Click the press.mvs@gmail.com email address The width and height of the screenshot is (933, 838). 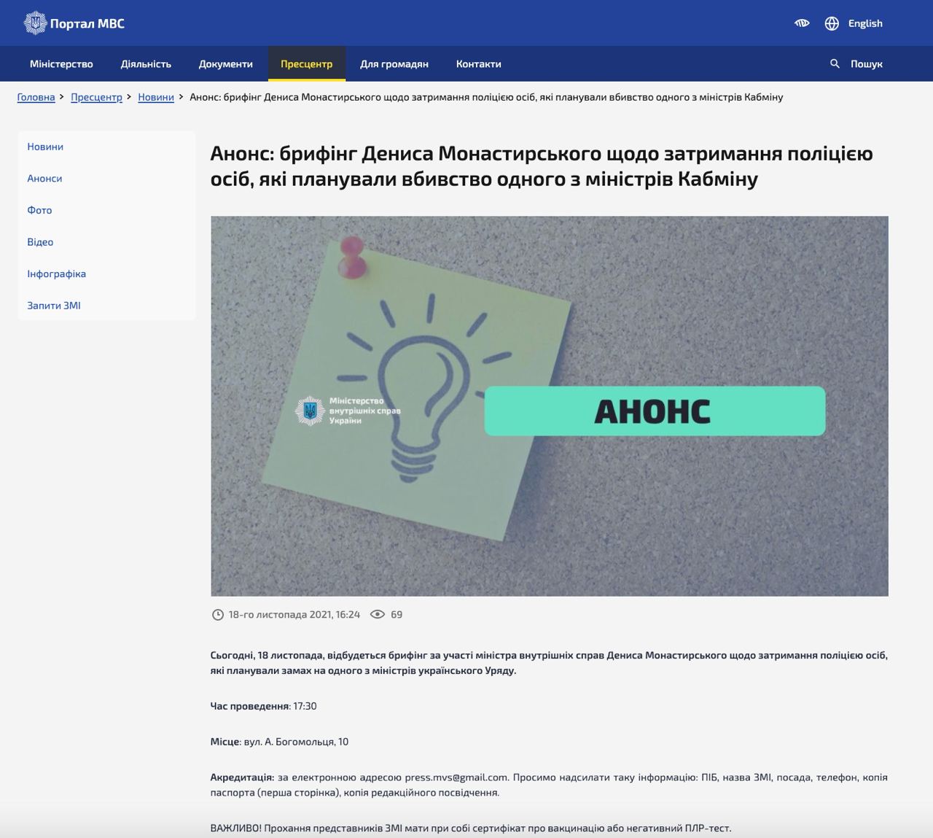tap(456, 777)
